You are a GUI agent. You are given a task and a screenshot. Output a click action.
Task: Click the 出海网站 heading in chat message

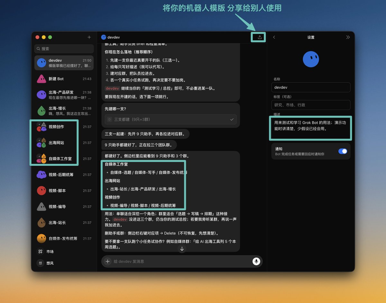coord(113,181)
